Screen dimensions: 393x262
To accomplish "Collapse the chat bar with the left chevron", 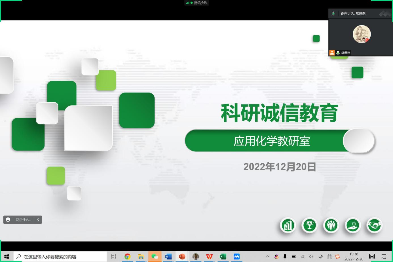I will 38,219.
